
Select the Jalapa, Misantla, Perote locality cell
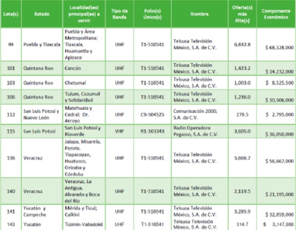(x=83, y=158)
